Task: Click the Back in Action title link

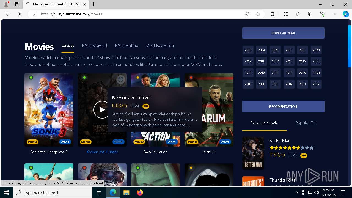Action: point(155,152)
